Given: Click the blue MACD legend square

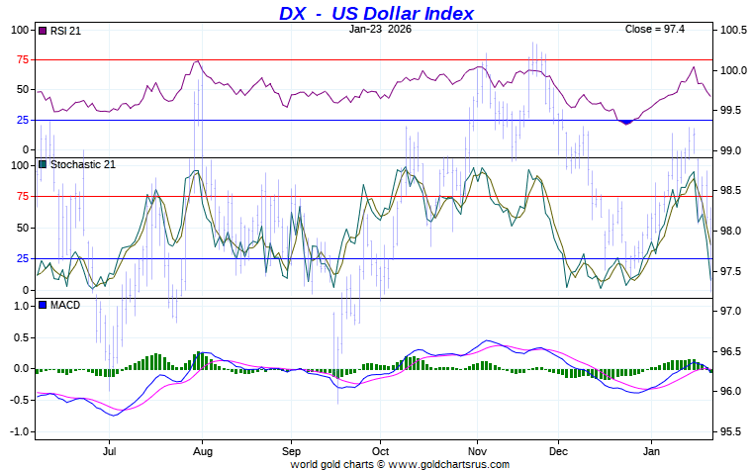Looking at the screenshot, I should click(42, 305).
